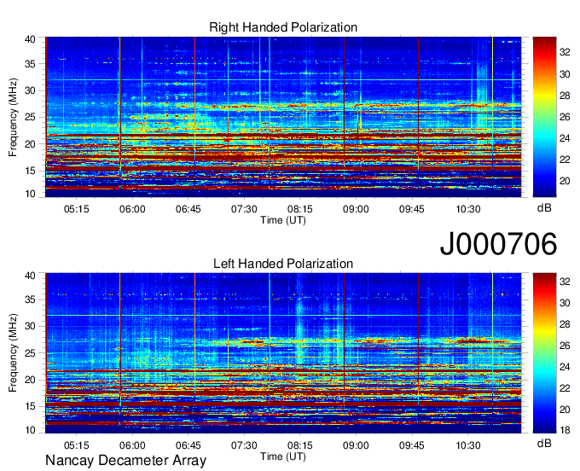Click the 26 value on top color scale
580x471 pixels.
(565, 117)
